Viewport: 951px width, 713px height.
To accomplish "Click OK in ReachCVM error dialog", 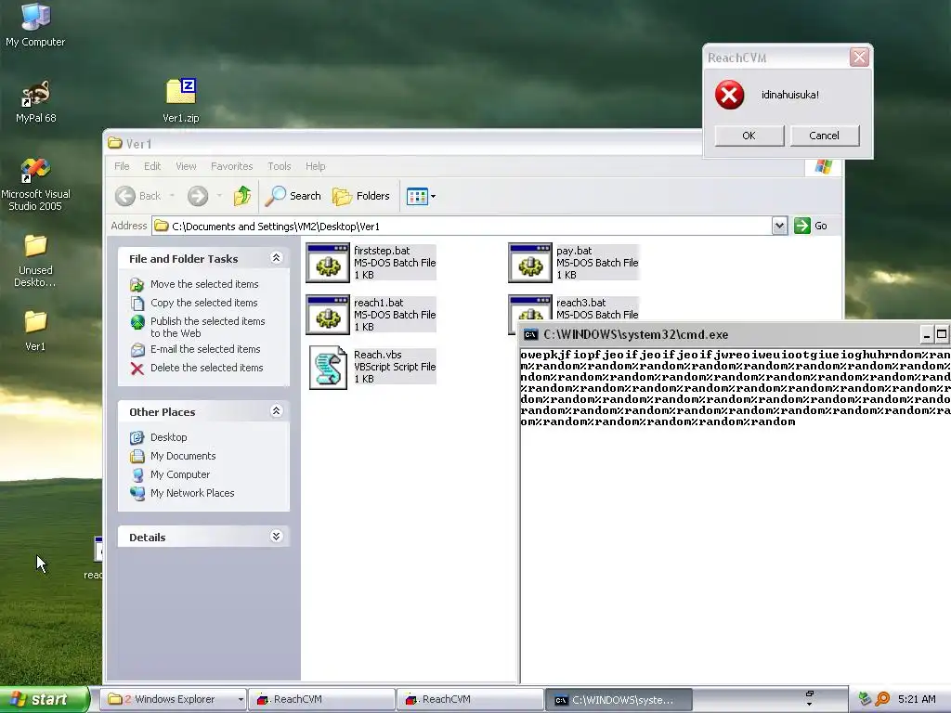I will 749,136.
